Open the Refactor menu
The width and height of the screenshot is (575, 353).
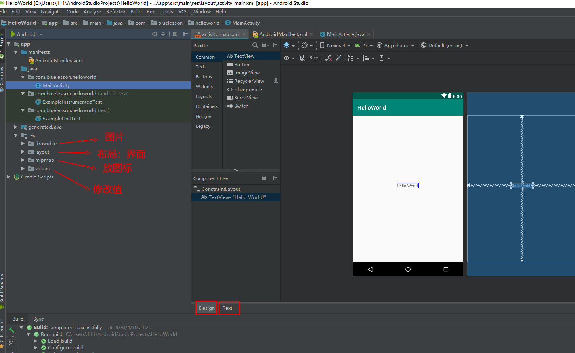click(116, 12)
